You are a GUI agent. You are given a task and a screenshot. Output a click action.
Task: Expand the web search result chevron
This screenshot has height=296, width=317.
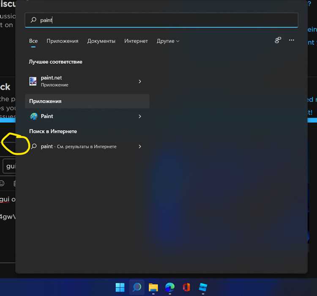[x=140, y=146]
